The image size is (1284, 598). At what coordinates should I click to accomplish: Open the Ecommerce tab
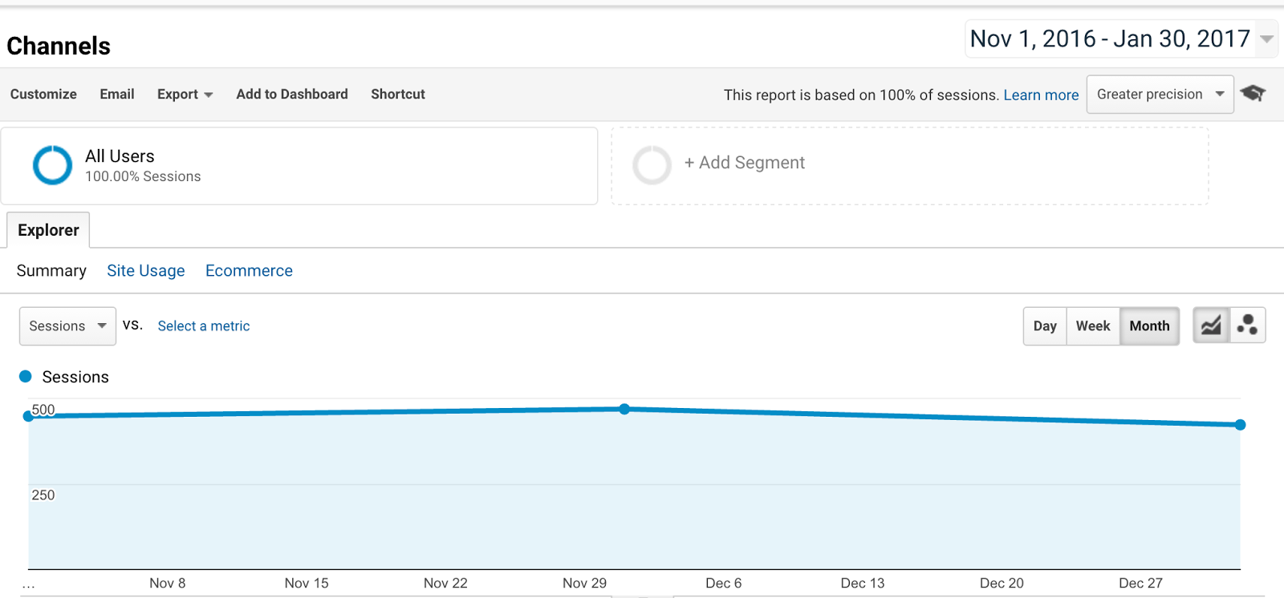pos(249,271)
